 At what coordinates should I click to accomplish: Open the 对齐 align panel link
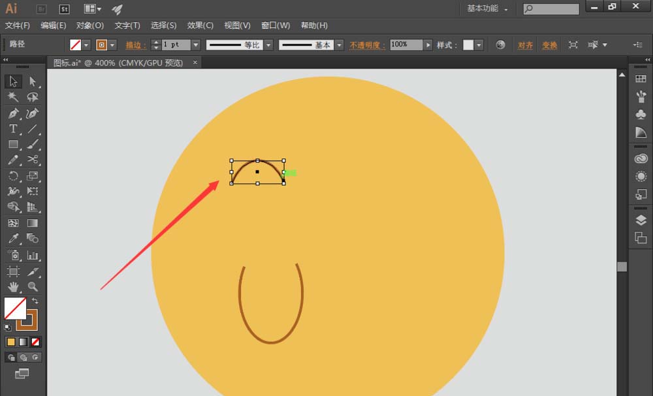(525, 45)
